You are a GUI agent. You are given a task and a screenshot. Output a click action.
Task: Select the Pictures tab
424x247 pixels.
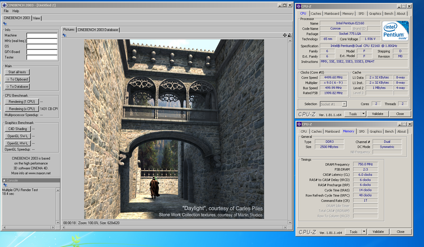tap(69, 30)
